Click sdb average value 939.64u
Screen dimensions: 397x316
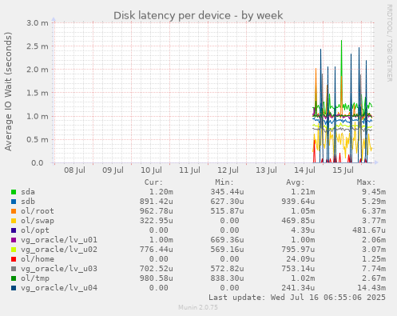tap(298, 202)
